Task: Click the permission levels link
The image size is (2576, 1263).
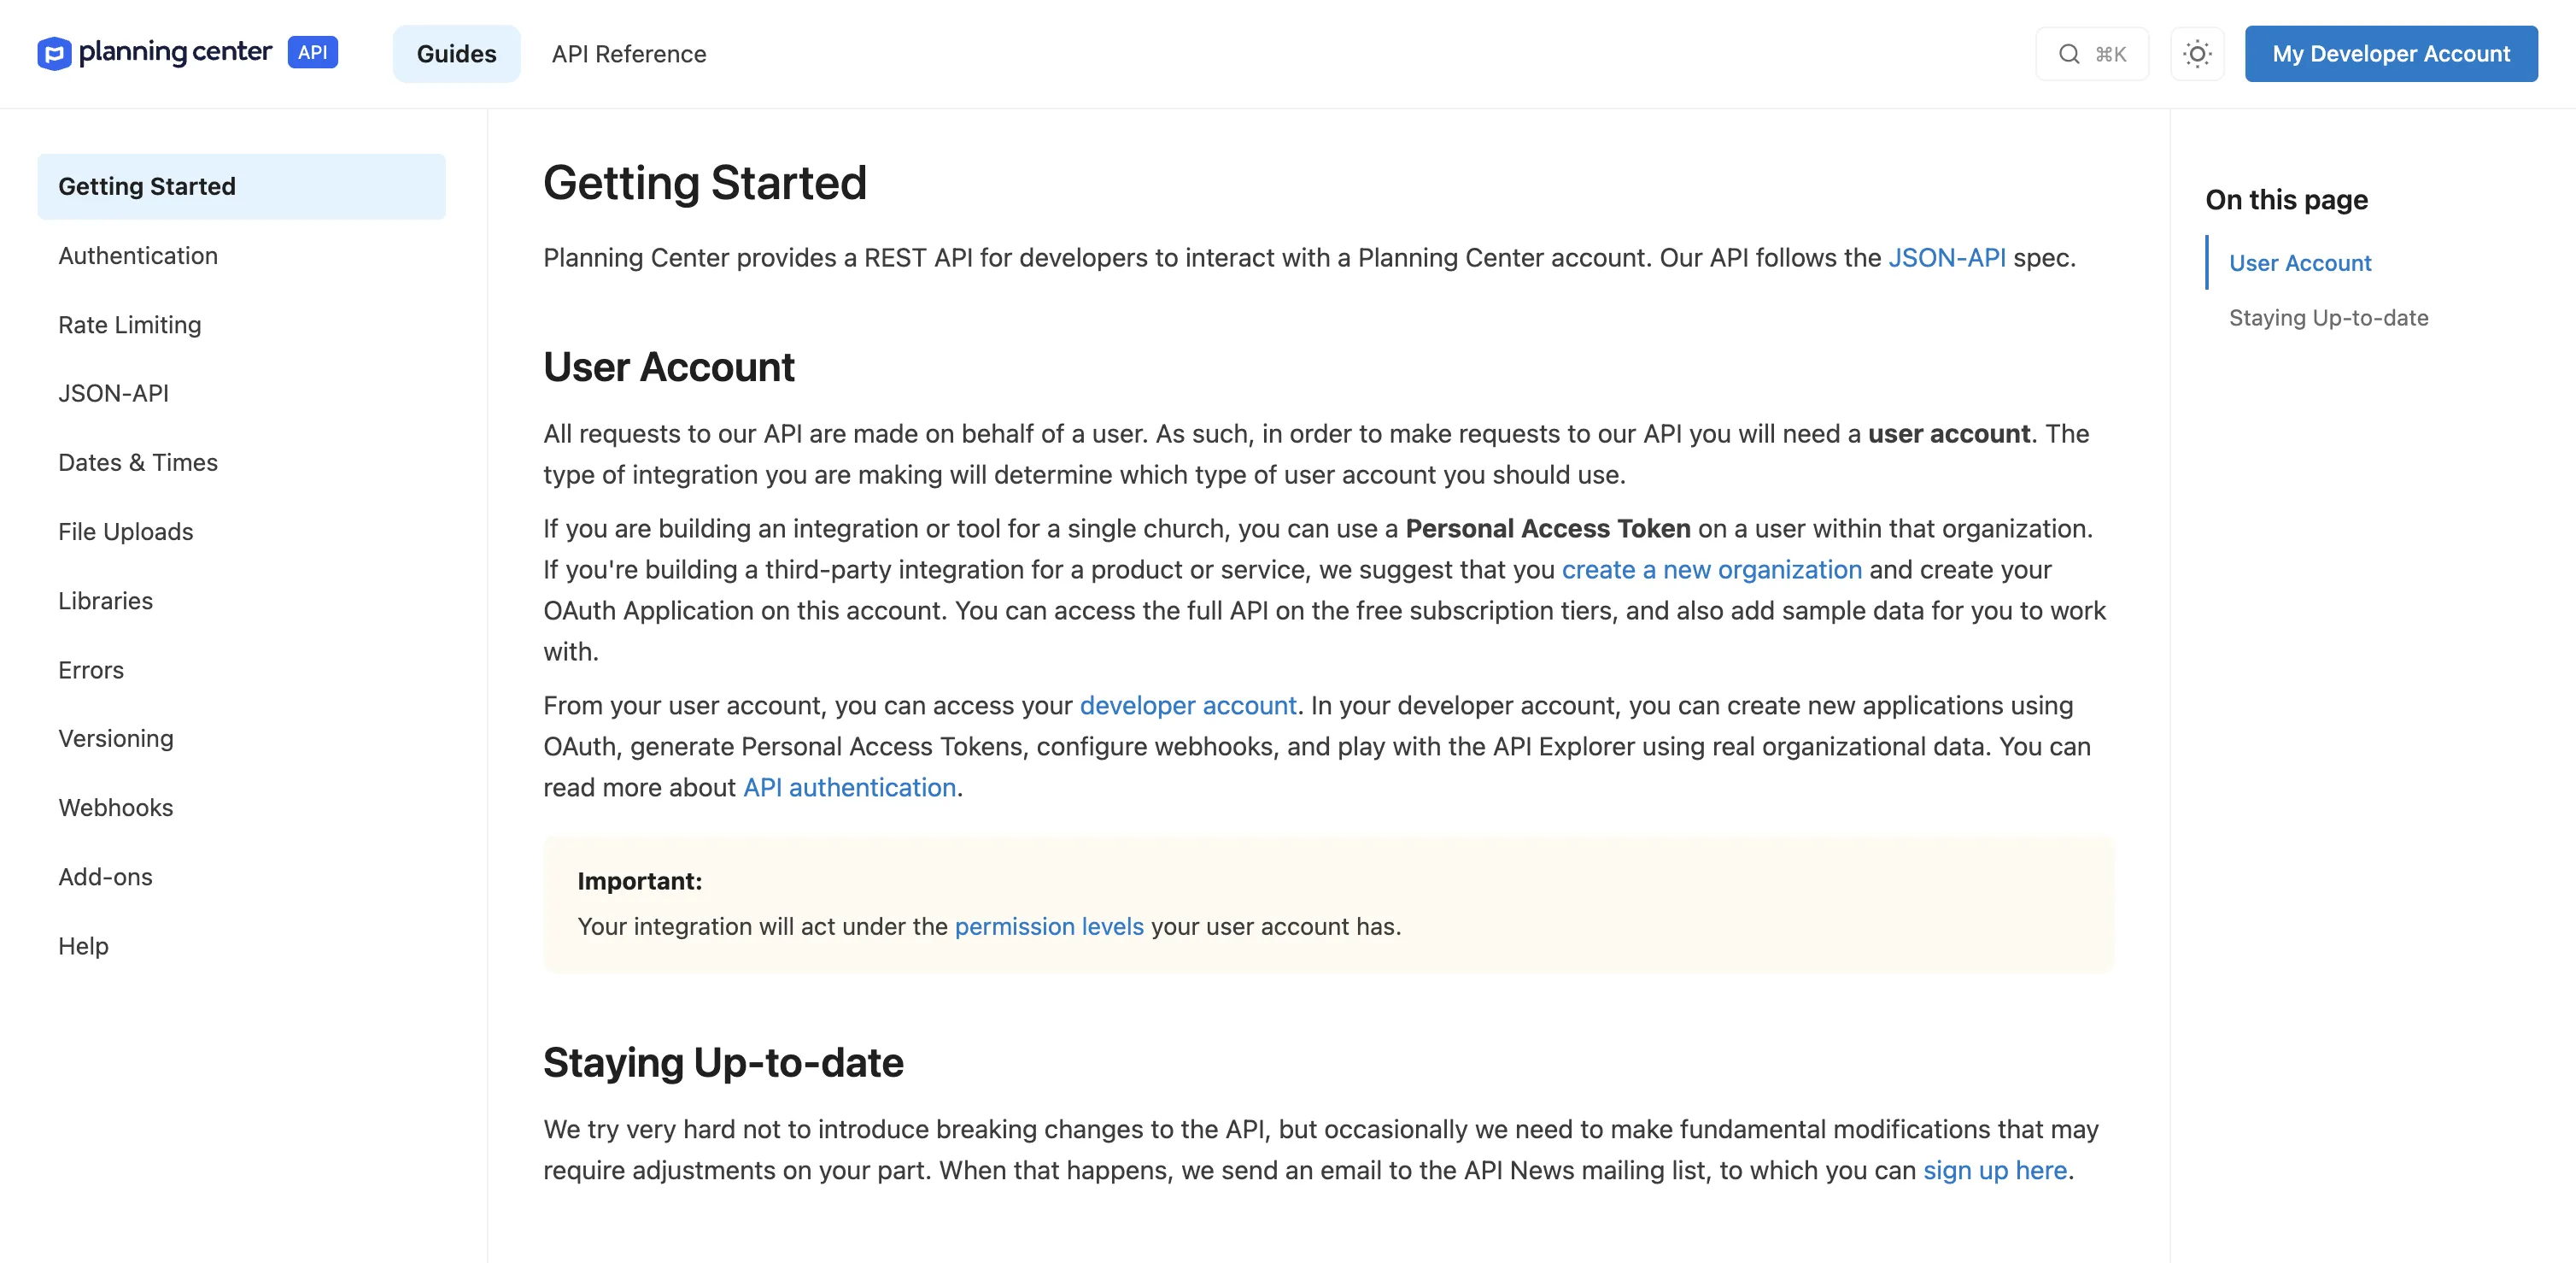Action: [1049, 926]
